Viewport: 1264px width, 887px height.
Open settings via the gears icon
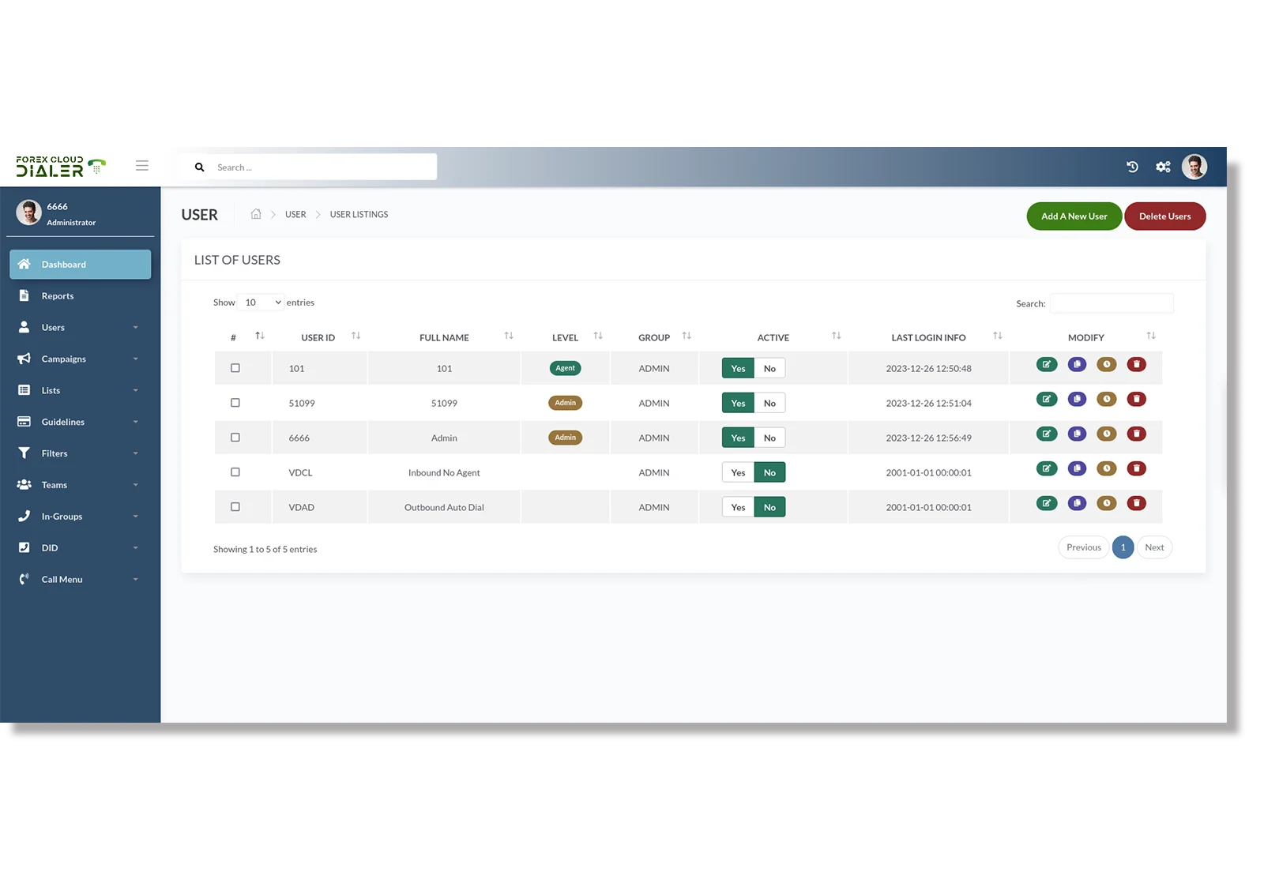click(1162, 166)
